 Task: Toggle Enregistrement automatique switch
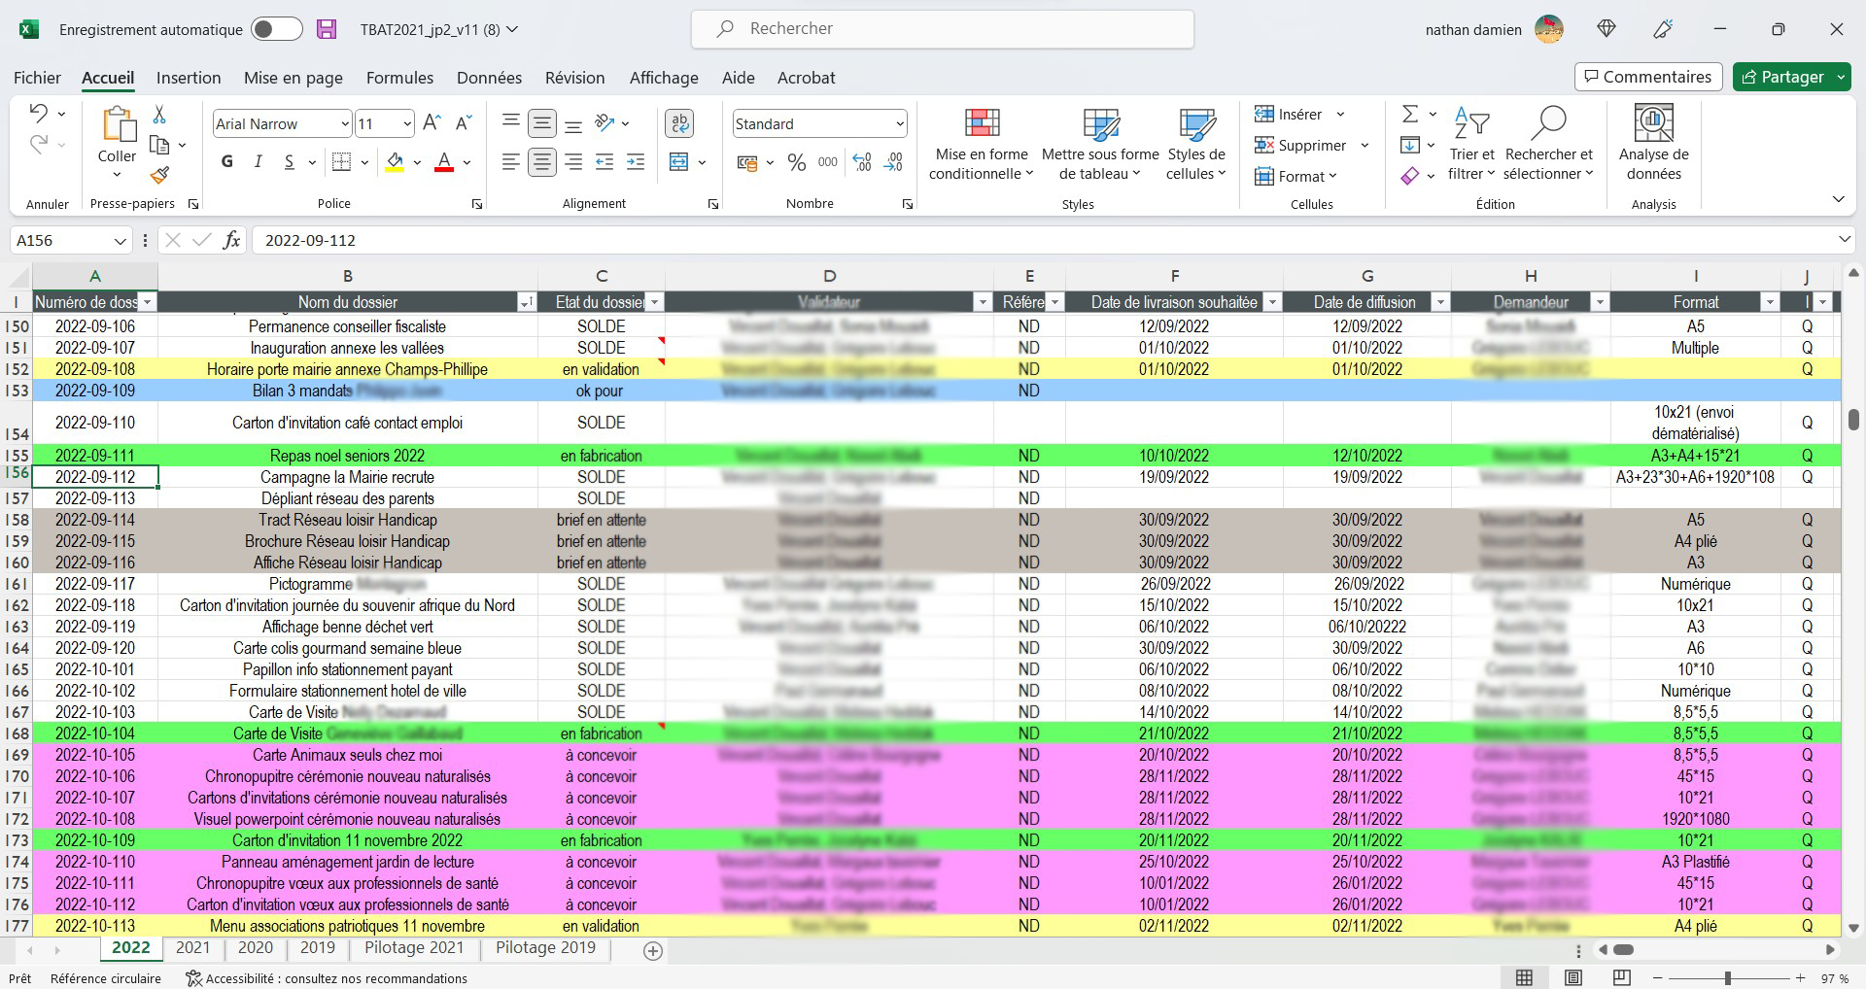point(277,29)
